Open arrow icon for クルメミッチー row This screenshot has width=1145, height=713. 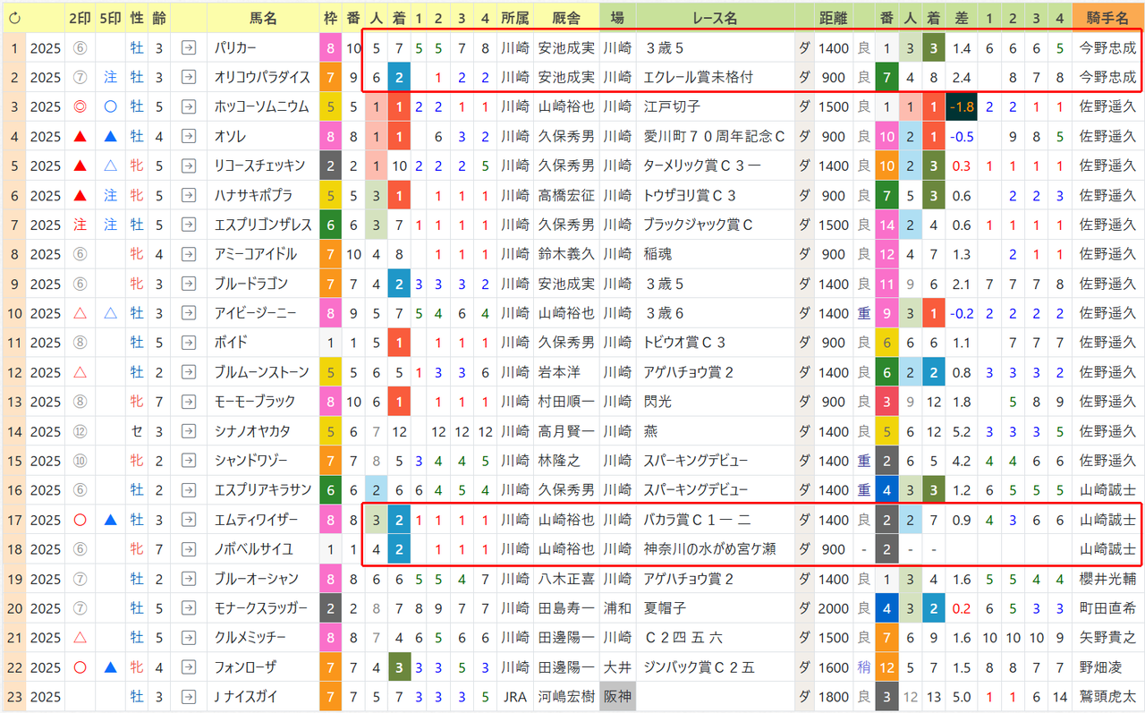click(x=189, y=638)
